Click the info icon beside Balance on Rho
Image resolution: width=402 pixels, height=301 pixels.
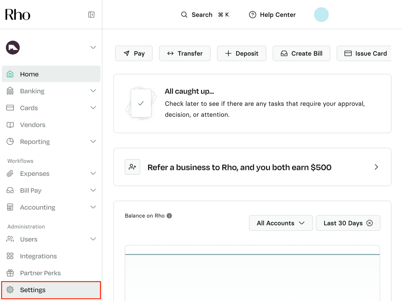[169, 216]
